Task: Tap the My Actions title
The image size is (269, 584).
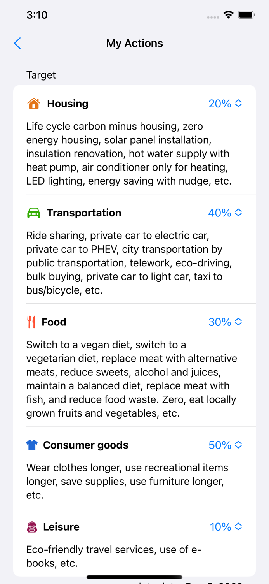Action: click(x=134, y=43)
